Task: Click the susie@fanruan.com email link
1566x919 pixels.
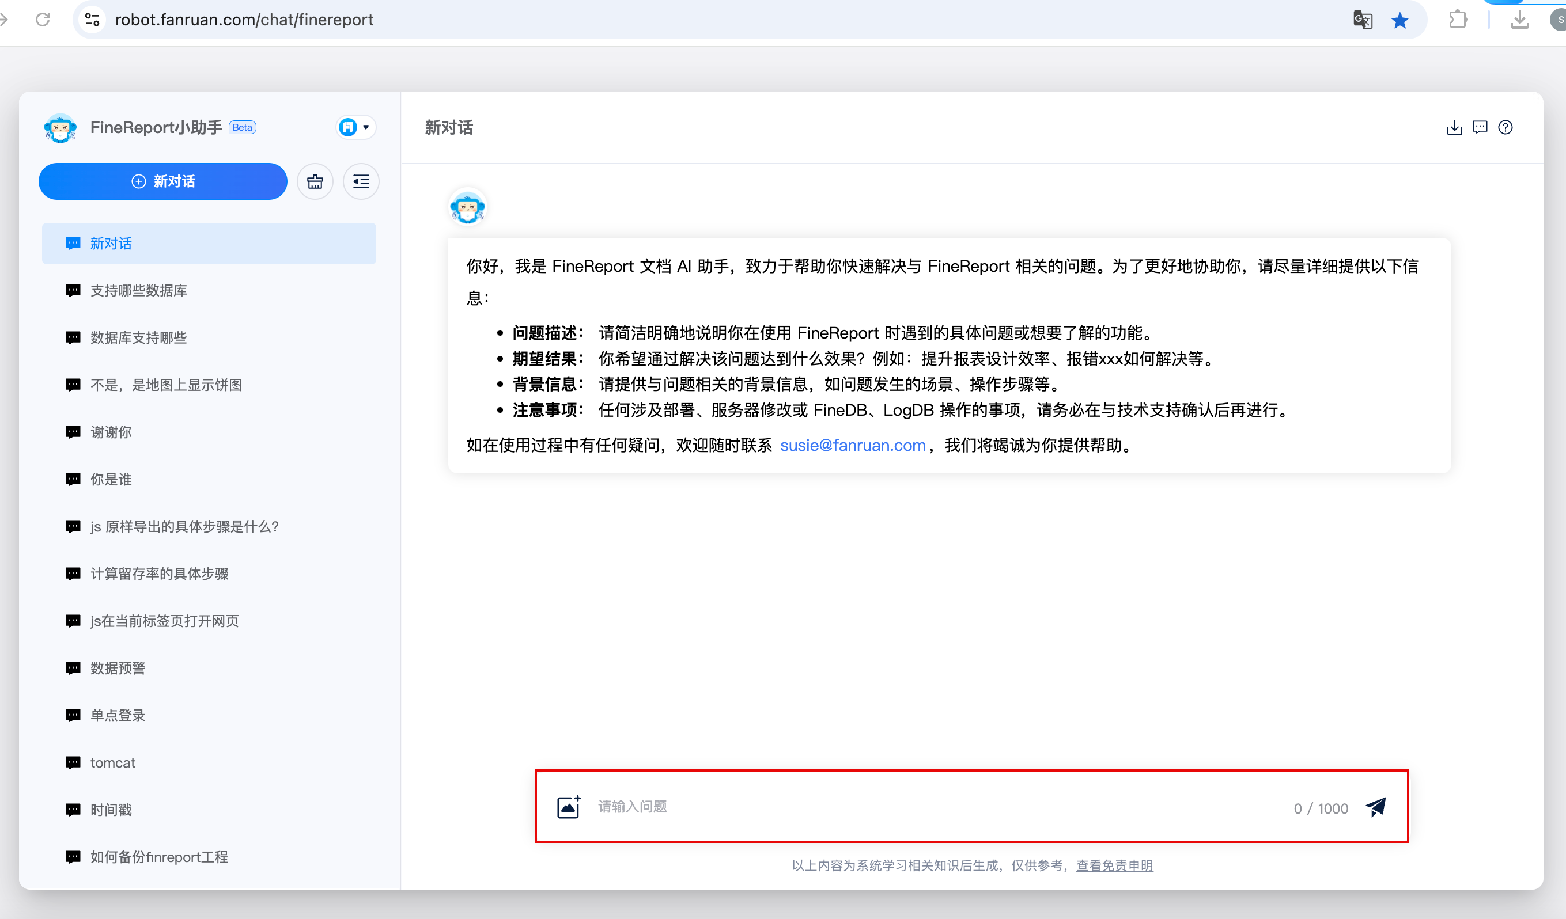Action: click(x=853, y=445)
